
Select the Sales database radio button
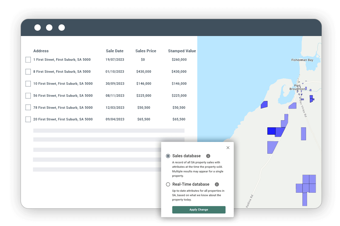coord(168,156)
